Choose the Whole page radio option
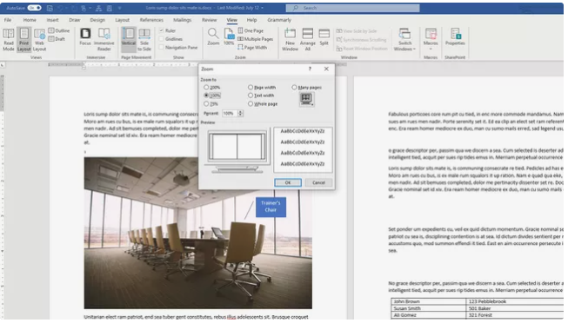The image size is (568, 323). [251, 104]
